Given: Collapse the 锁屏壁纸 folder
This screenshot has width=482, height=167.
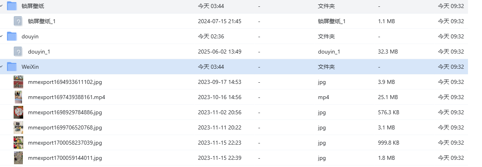Looking at the screenshot, I should [x=2, y=6].
